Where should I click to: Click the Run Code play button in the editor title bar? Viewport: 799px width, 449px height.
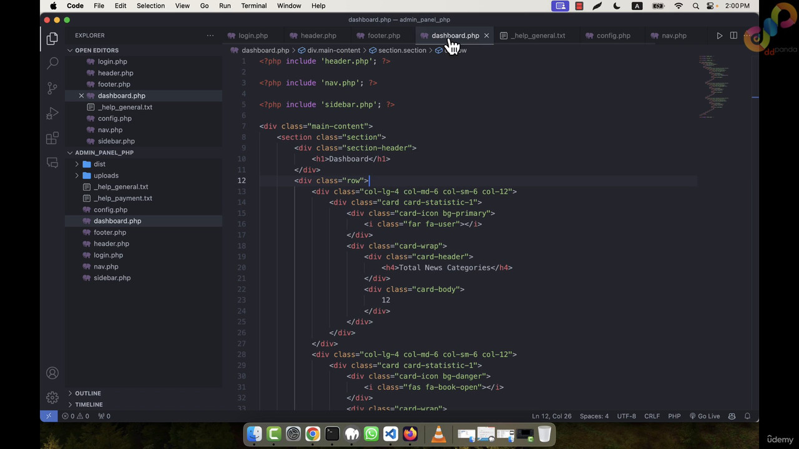click(x=719, y=36)
